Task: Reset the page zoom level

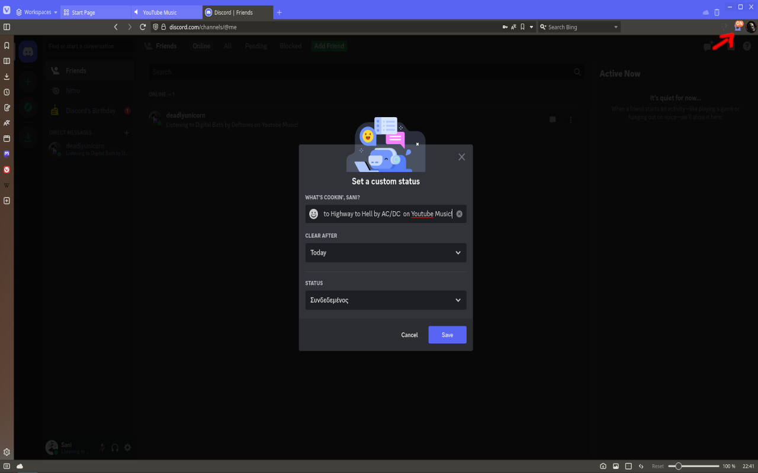Action: (658, 466)
